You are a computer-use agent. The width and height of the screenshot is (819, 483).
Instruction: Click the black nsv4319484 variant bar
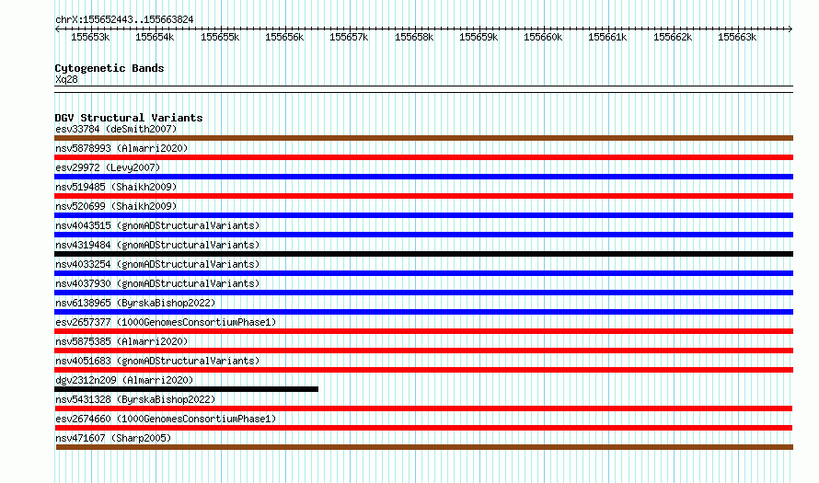[x=423, y=254]
